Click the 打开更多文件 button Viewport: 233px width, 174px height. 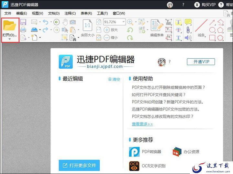point(79,165)
